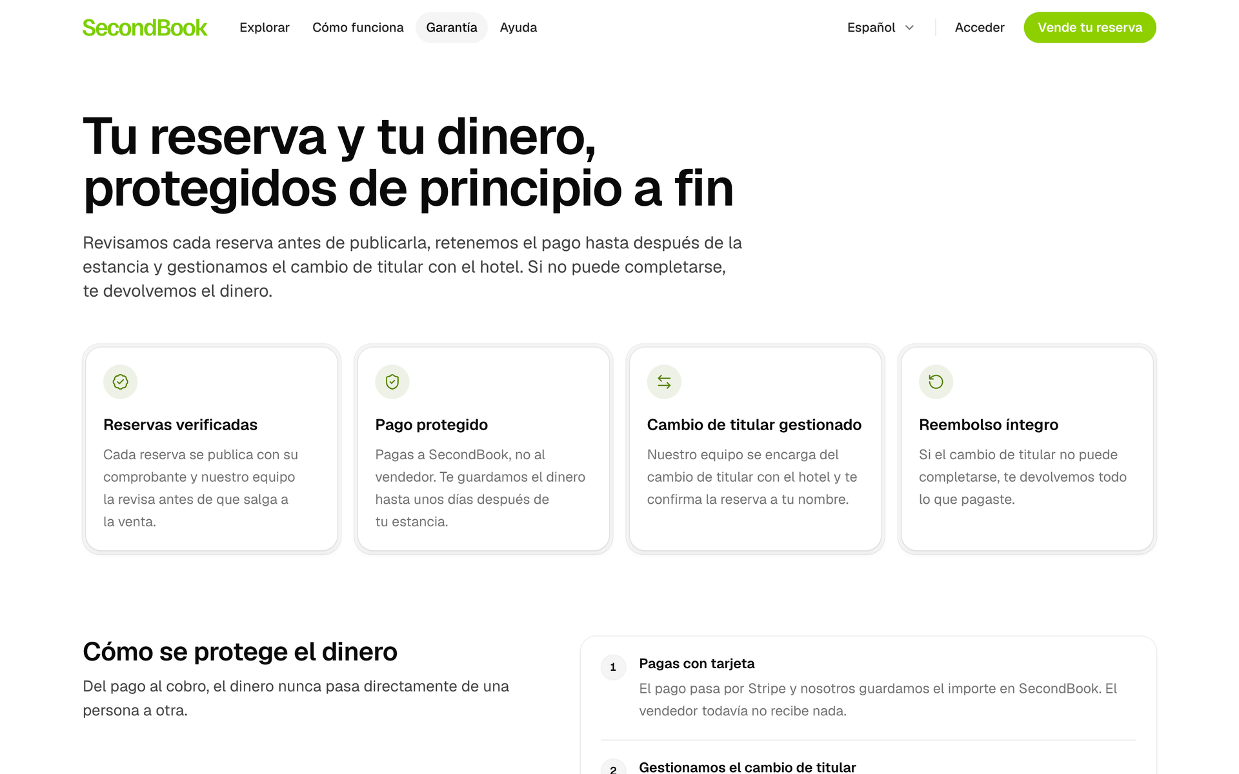Click text 'Pagas a SecondBook, no al'
Viewport: 1239px width, 774px height.
tap(460, 455)
